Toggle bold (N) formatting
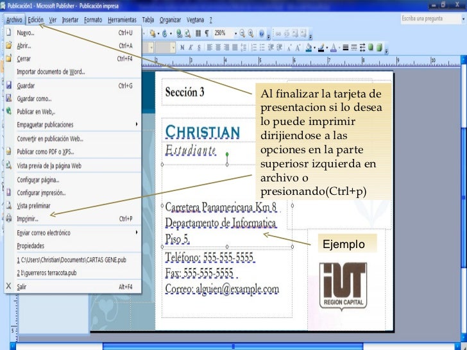The width and height of the screenshot is (467, 350). click(182, 47)
